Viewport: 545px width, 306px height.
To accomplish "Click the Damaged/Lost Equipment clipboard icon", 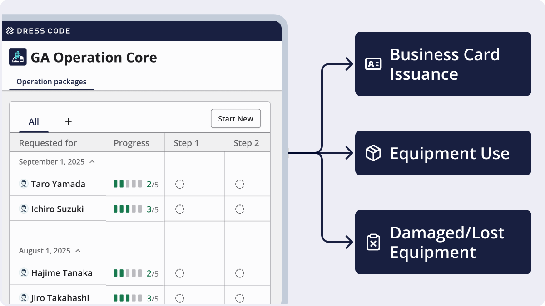I will 373,242.
